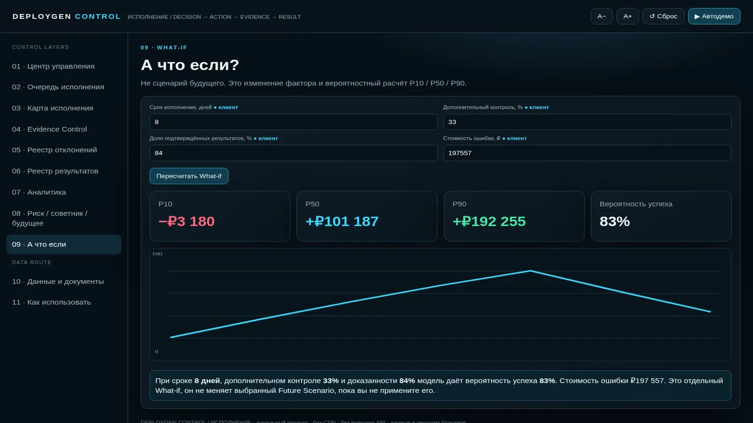
Task: Focus the Дополнительный контроль % field
Action: pyautogui.click(x=587, y=122)
